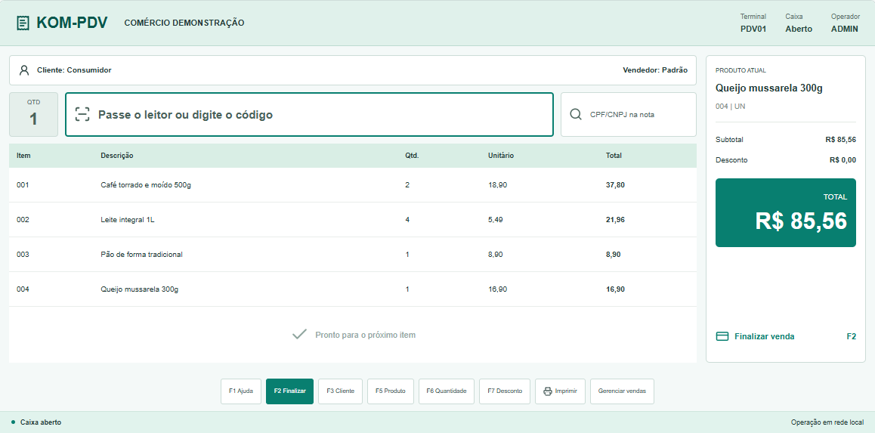Click the green Caixa aberto status dot
Image resolution: width=875 pixels, height=433 pixels.
[x=13, y=422]
